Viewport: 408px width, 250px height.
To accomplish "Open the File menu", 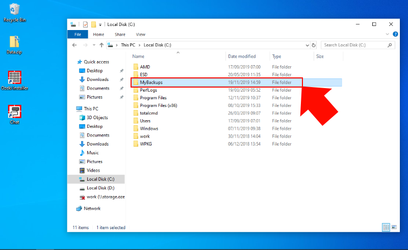I will click(78, 34).
